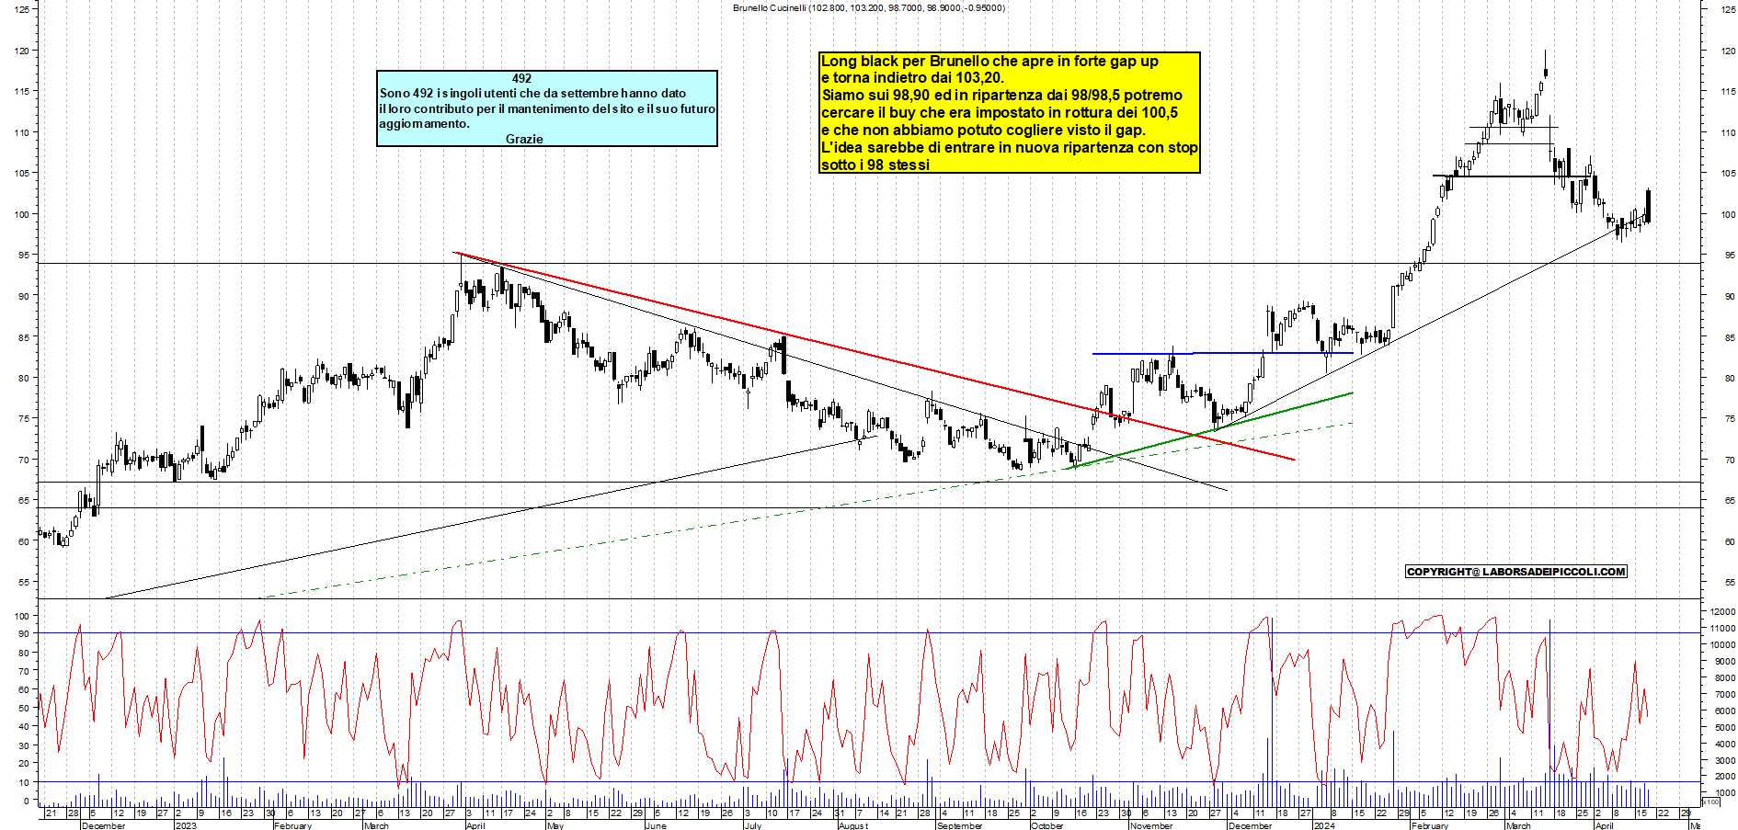Image resolution: width=1738 pixels, height=830 pixels.
Task: Click "Sono 492 i singoli utenti" line
Action: point(532,94)
